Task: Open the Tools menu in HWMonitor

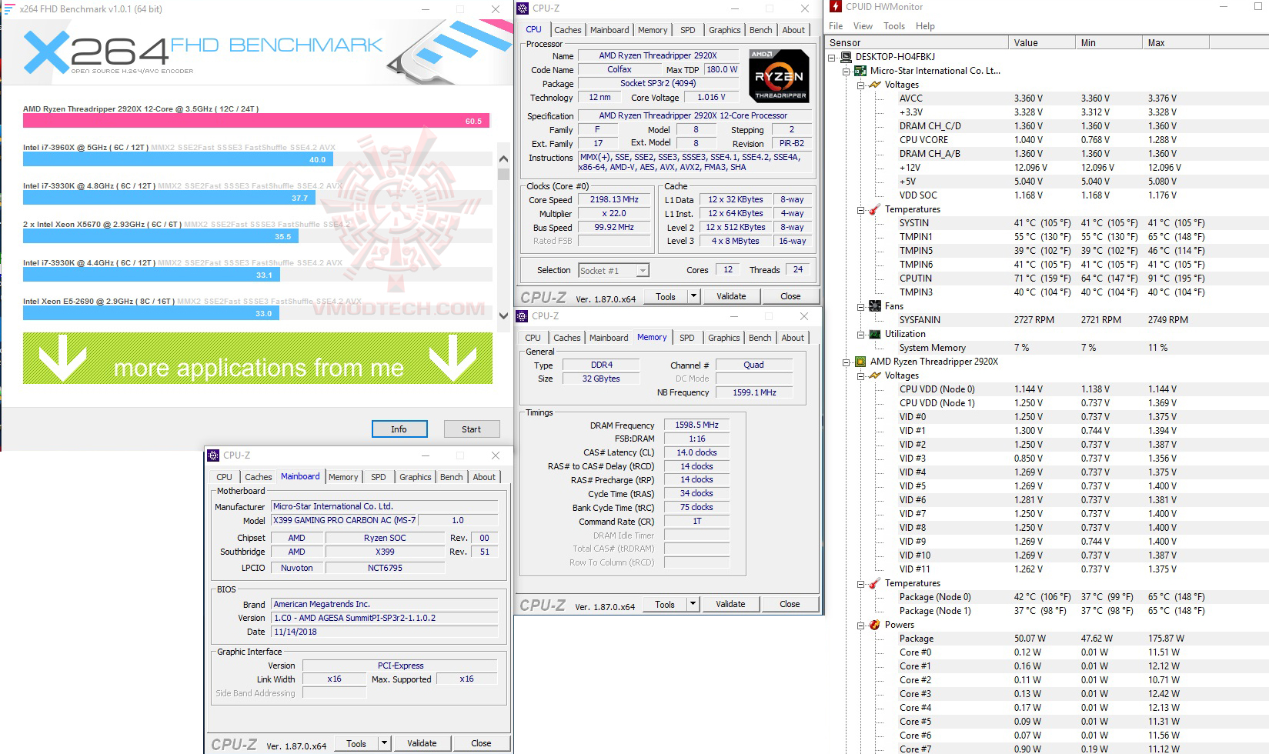Action: click(x=894, y=26)
